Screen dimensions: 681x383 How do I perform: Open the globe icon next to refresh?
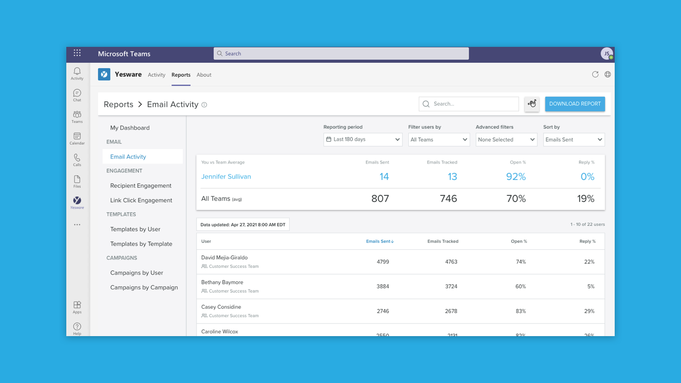607,74
